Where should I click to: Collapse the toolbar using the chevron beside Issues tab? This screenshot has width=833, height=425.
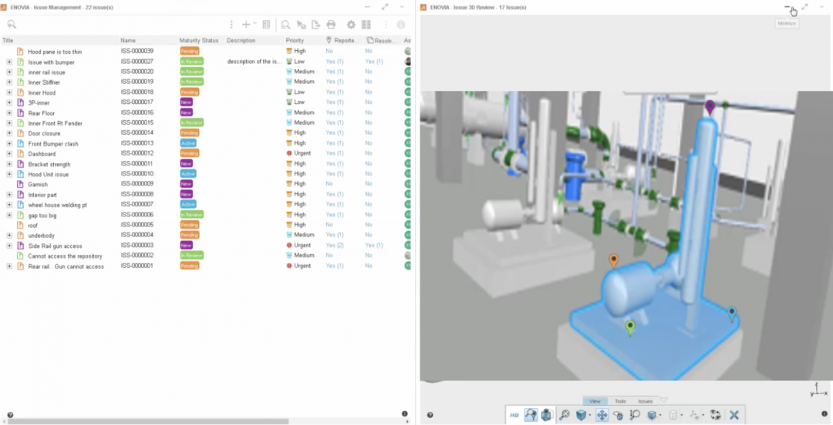[663, 400]
